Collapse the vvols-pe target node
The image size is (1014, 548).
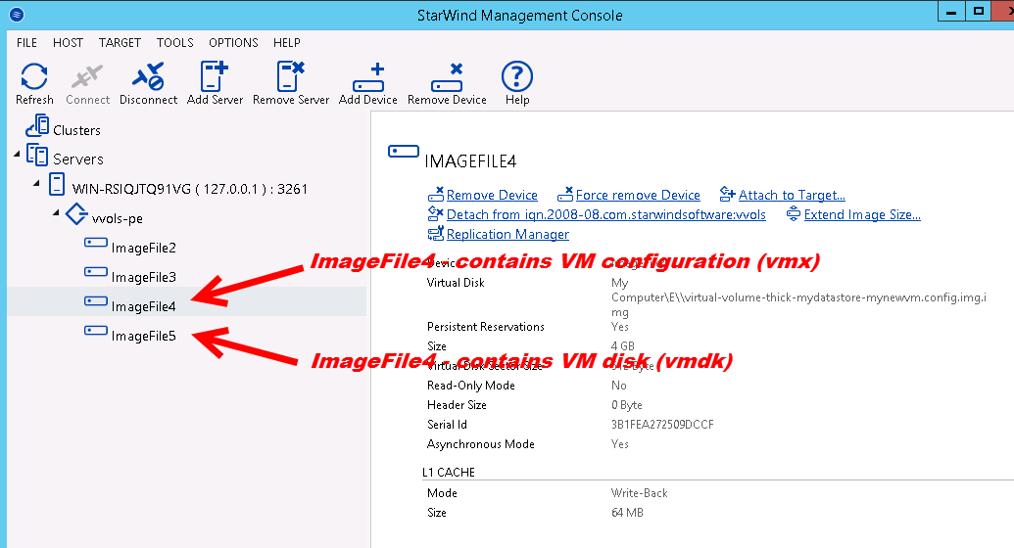click(x=56, y=212)
